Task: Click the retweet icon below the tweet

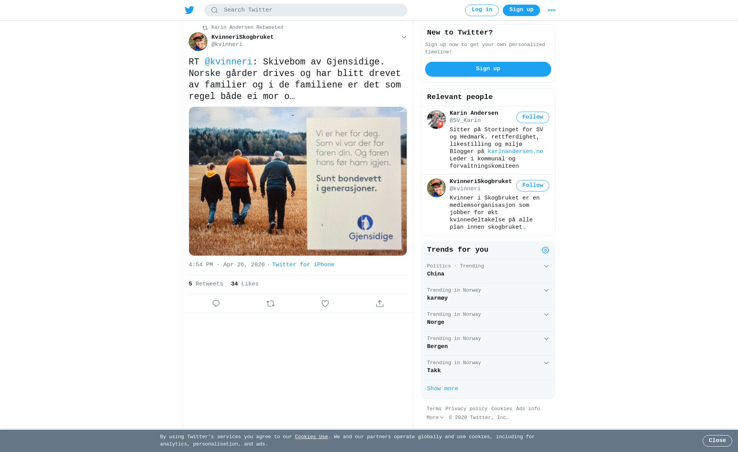Action: (271, 304)
